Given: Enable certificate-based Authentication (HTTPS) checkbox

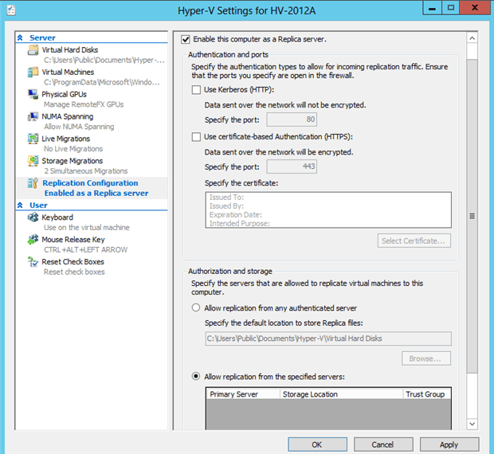Looking at the screenshot, I should [x=196, y=137].
